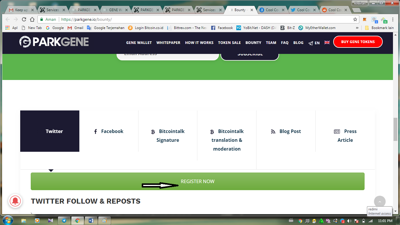Open TOKEN SALE in the navbar
Viewport: 400px width, 225px height.
[229, 43]
